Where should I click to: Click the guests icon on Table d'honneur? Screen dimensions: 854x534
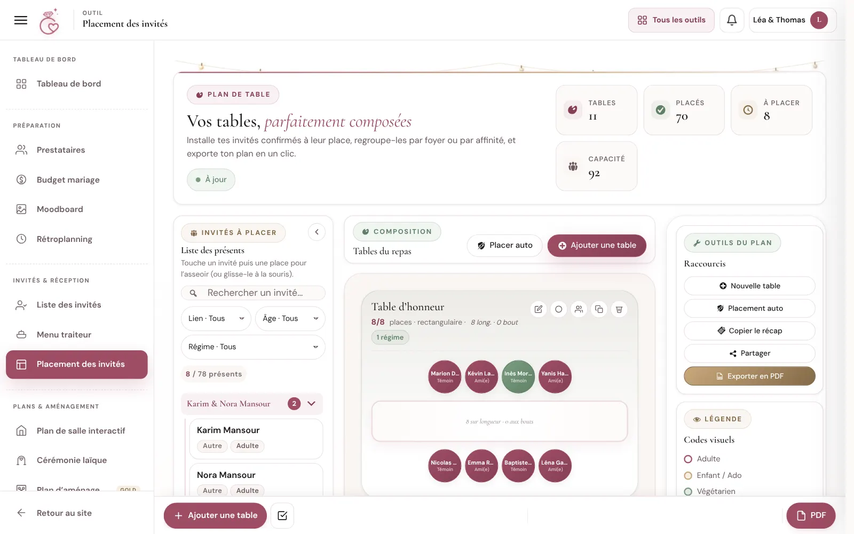point(579,309)
